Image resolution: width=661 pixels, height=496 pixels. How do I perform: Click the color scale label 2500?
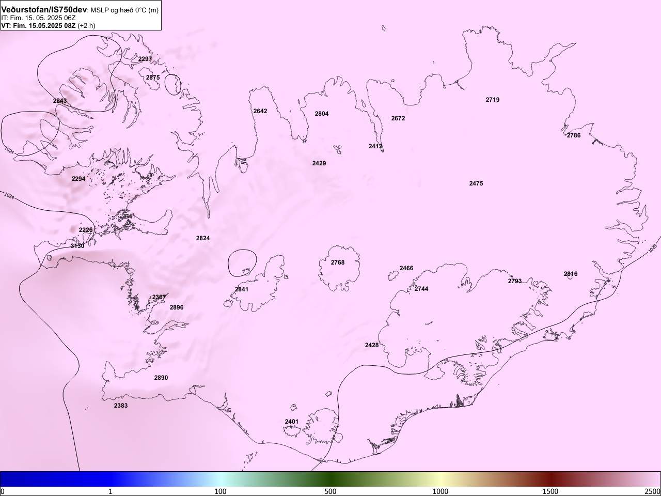[652, 491]
